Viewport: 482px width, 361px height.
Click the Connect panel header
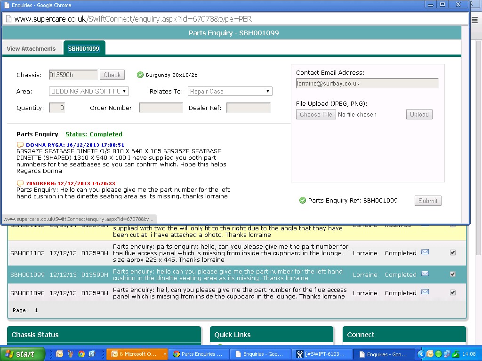tap(404, 335)
